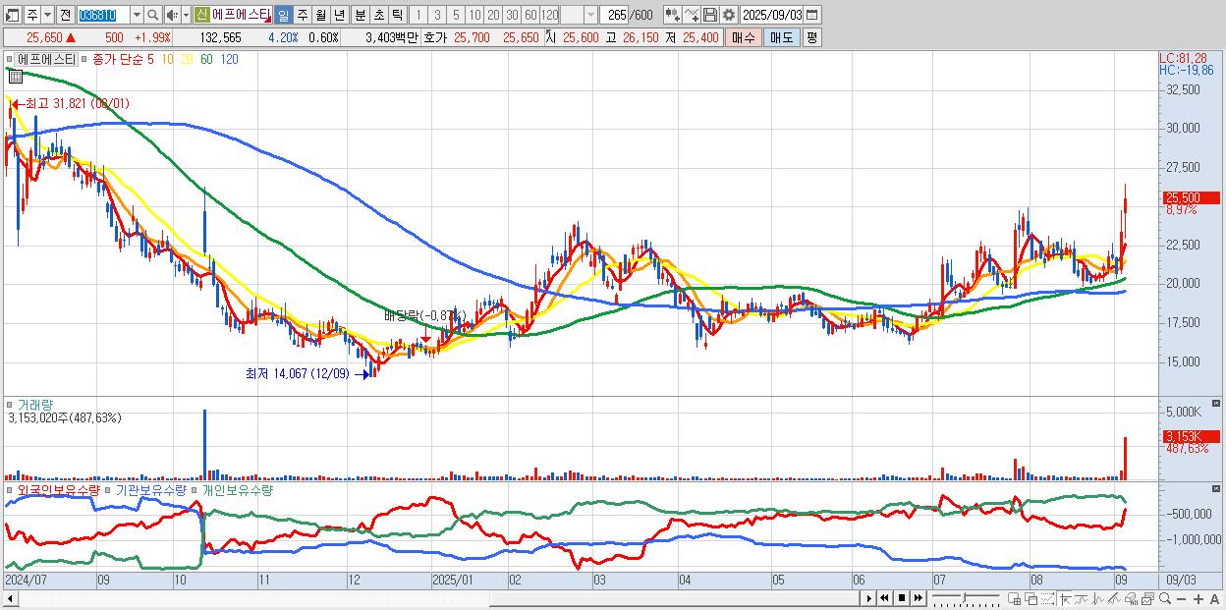Click the fast-forward button in bottom bar

(918, 598)
